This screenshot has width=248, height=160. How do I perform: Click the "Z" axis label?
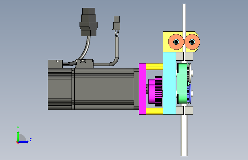pos(31,140)
